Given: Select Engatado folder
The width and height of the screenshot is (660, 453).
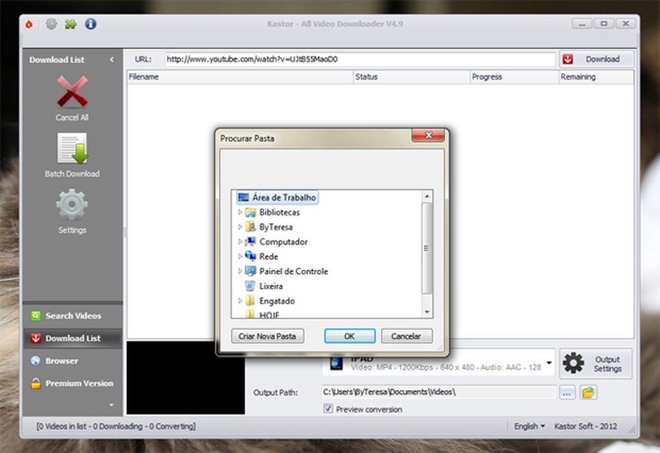Looking at the screenshot, I should pos(277,301).
